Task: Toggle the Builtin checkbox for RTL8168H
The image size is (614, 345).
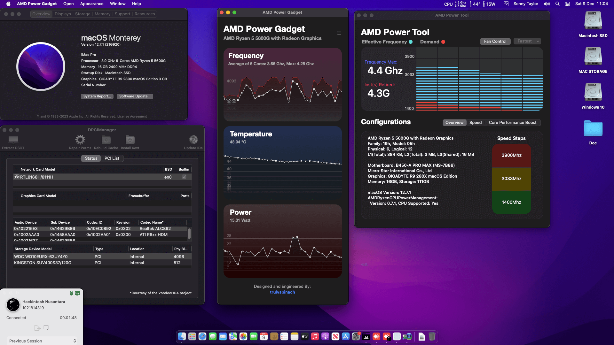Action: pyautogui.click(x=184, y=177)
